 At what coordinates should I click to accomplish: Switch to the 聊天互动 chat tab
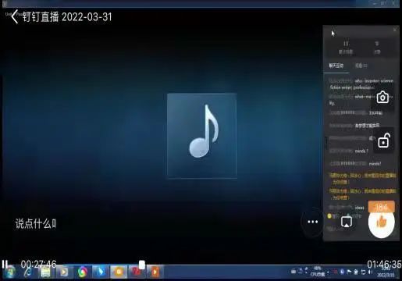(x=336, y=66)
